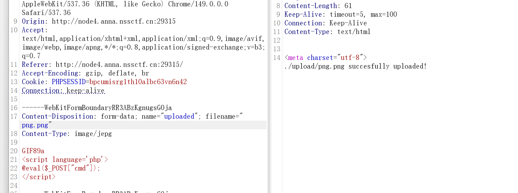
Task: Click the "uploaded" form field name value
Action: [179, 116]
